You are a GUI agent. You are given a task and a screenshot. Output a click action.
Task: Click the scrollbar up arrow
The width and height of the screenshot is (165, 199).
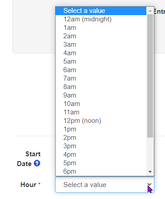coord(150,11)
